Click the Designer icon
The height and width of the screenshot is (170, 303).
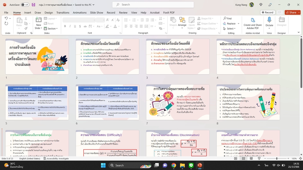[282, 20]
